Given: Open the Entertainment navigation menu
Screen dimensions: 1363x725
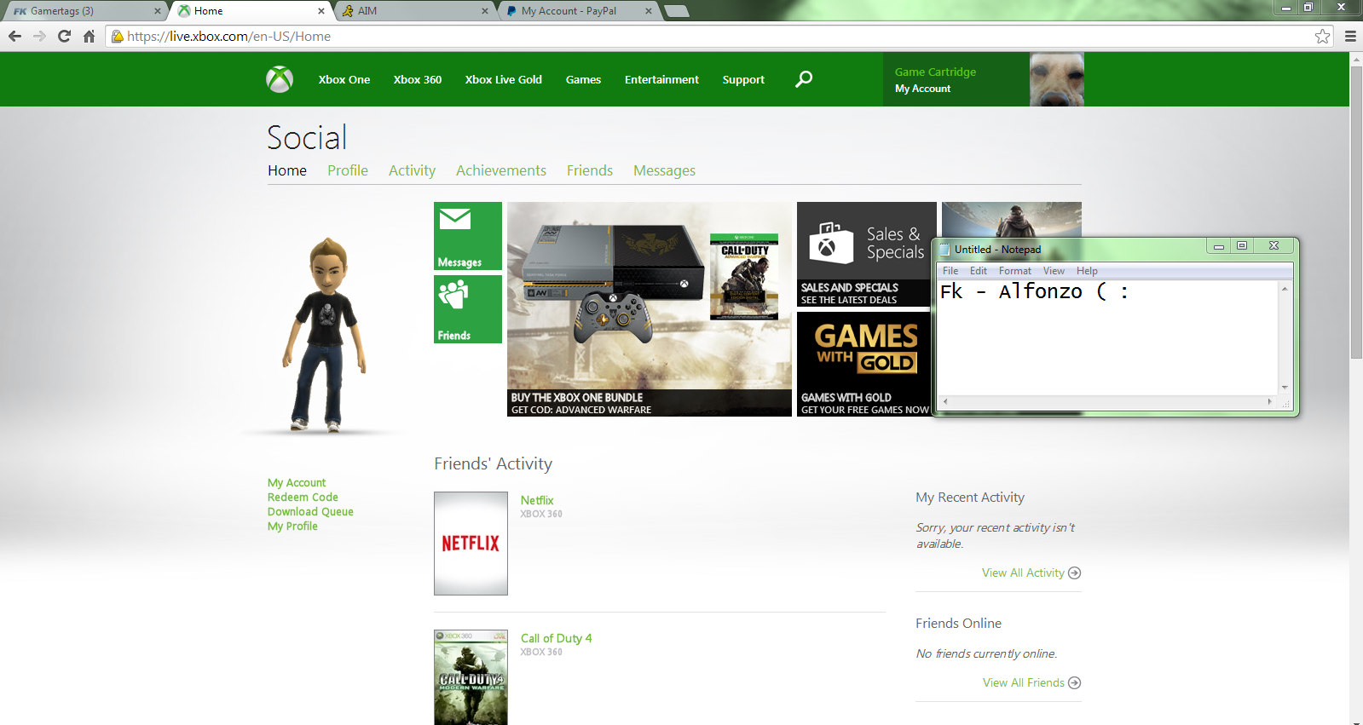Looking at the screenshot, I should (x=661, y=79).
